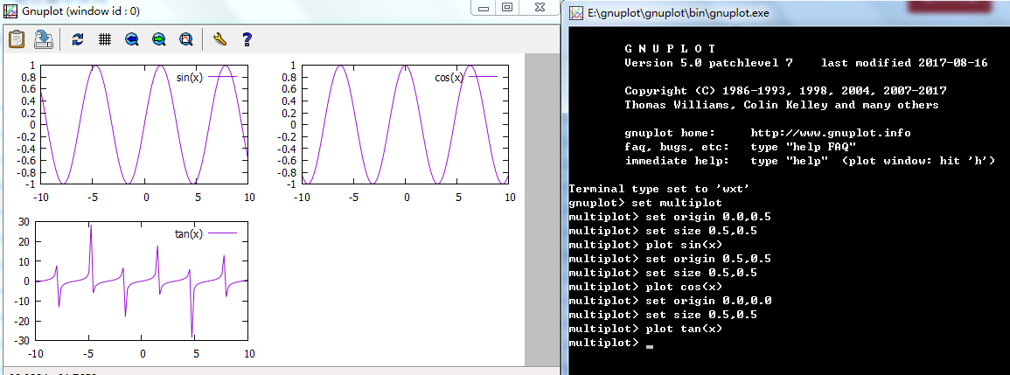Click the 'plot tan(x)' command line

point(646,329)
